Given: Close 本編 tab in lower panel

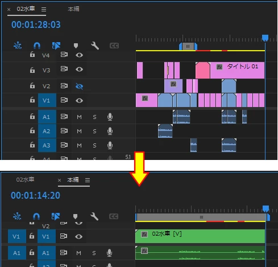Looking at the screenshot, I should [x=59, y=180].
